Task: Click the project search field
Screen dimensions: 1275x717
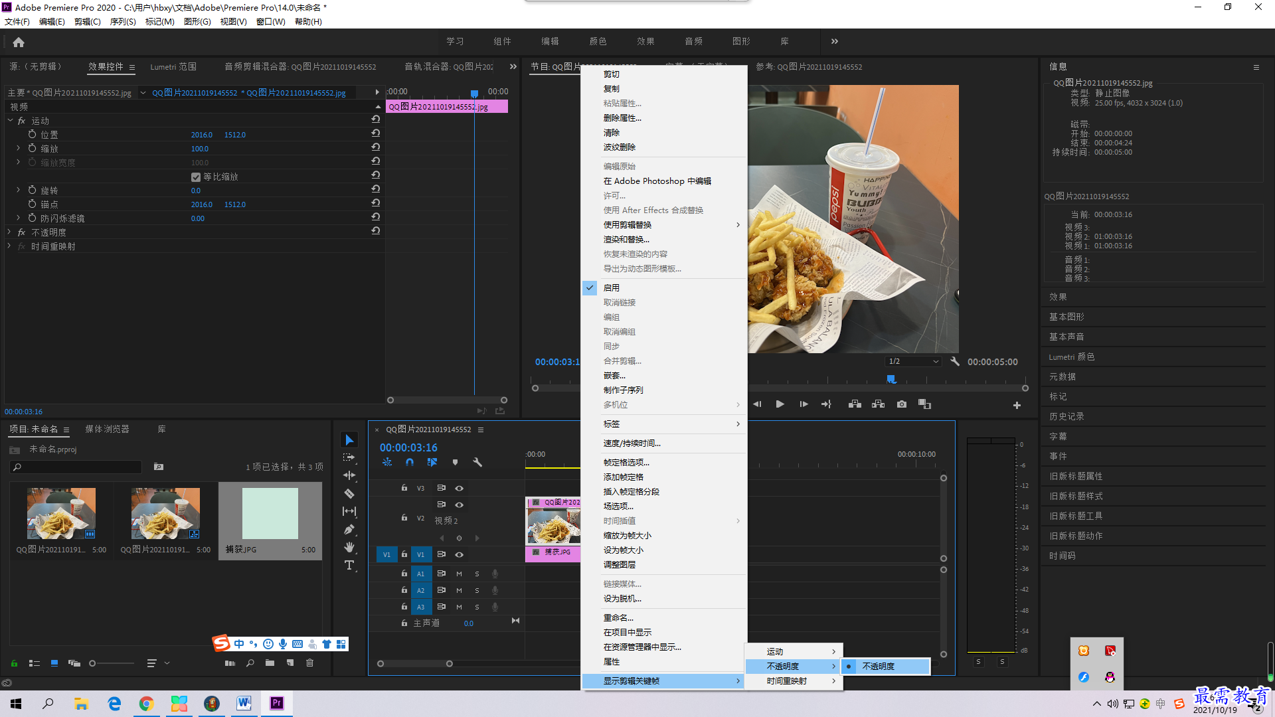Action: [76, 467]
